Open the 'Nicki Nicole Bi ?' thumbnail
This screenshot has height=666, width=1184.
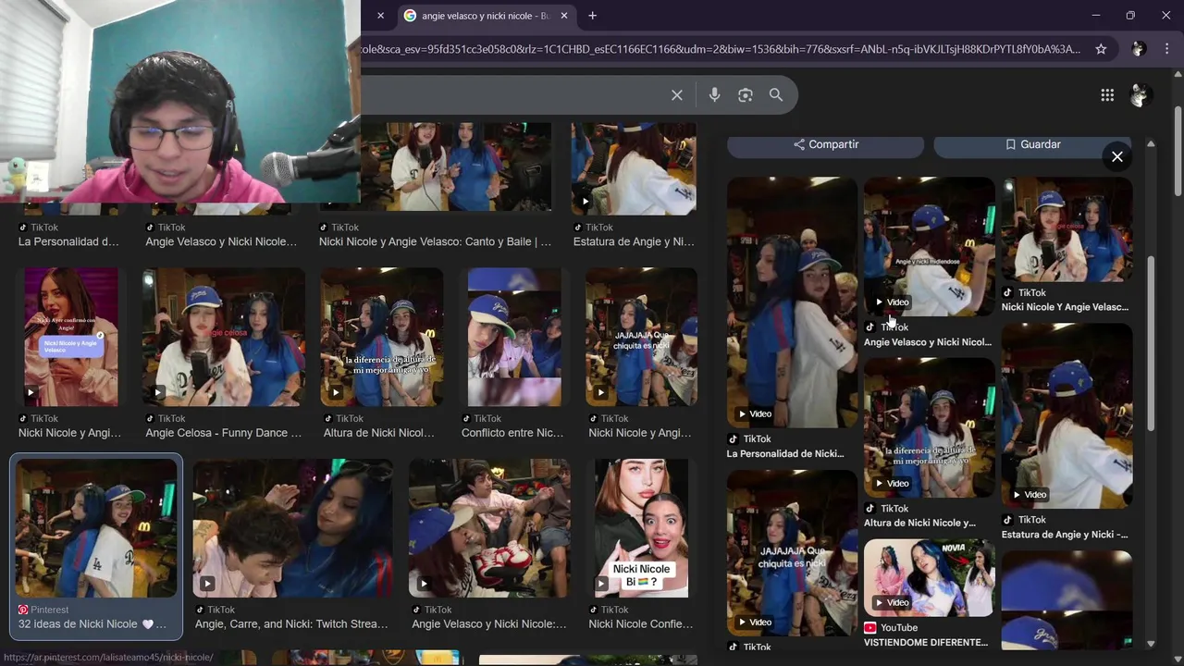pos(641,528)
